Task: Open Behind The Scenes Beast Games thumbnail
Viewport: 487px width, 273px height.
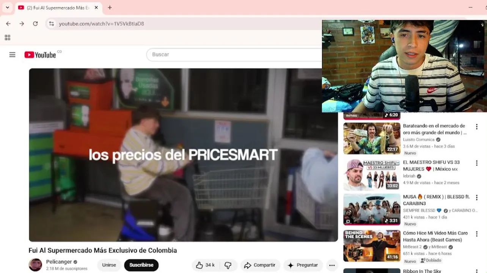Action: coord(372,246)
